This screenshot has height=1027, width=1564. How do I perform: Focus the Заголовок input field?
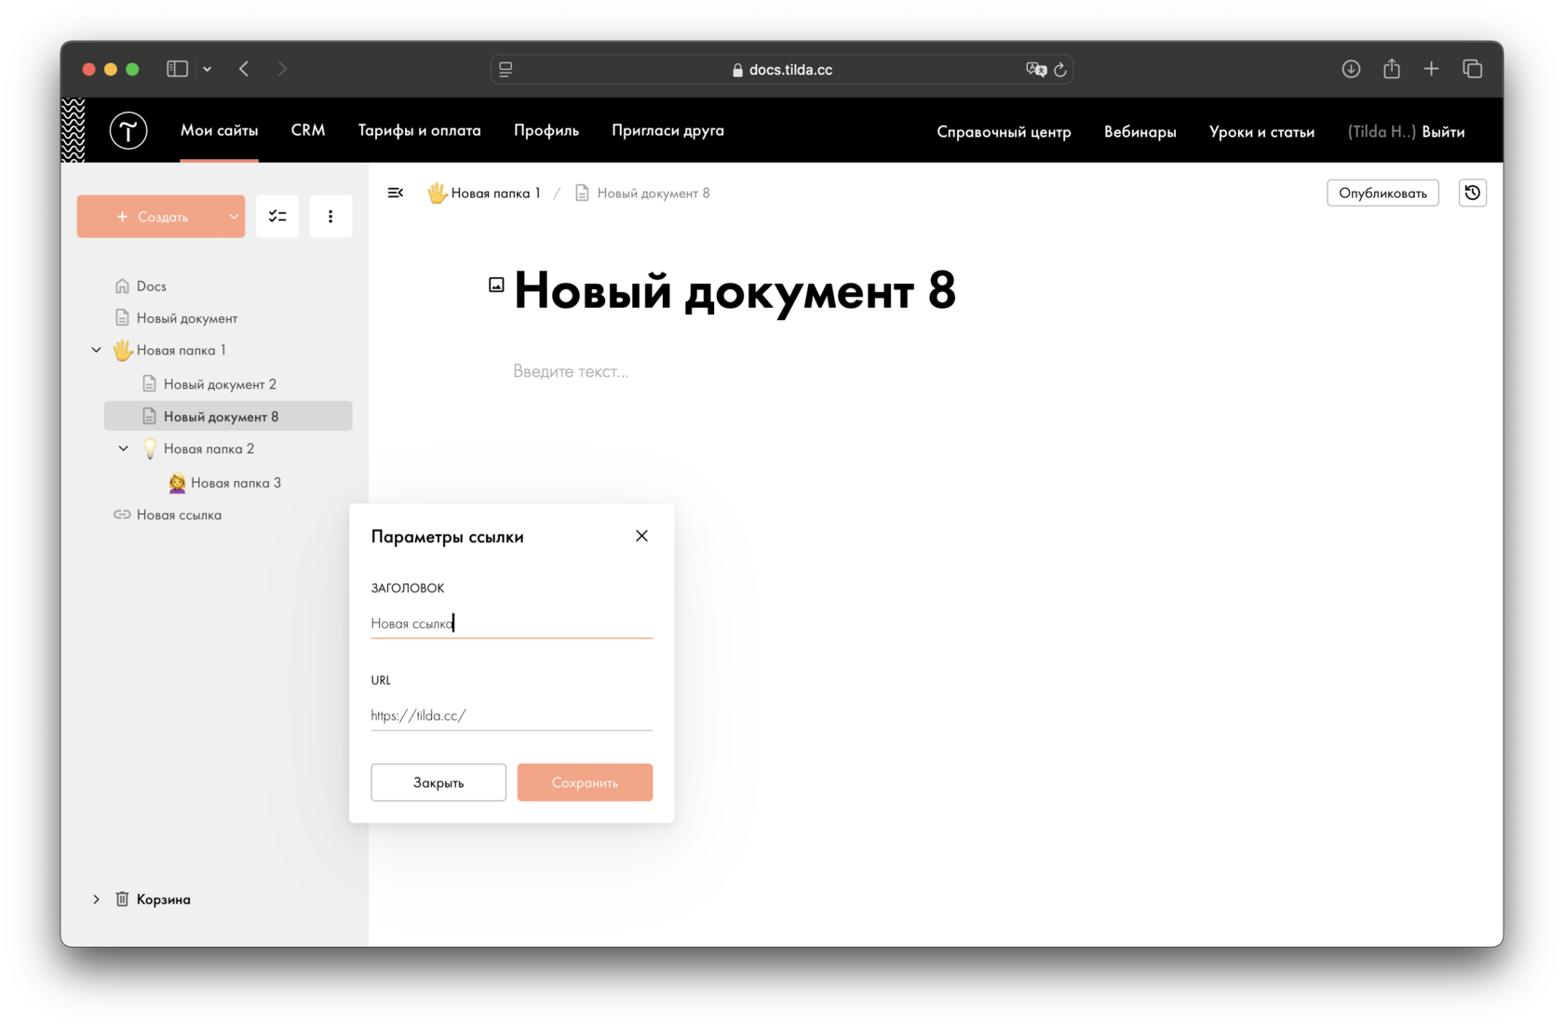[x=511, y=623]
